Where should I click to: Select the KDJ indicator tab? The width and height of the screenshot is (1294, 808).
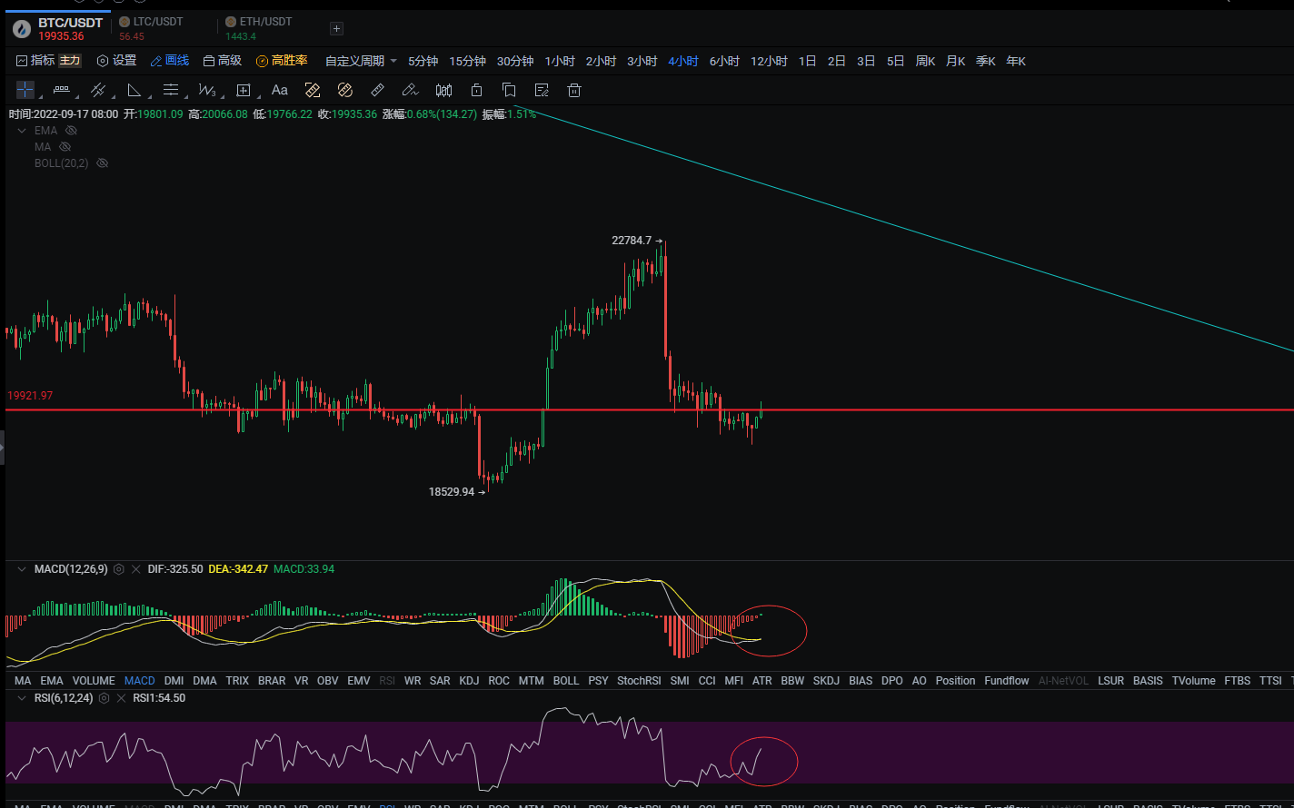[x=469, y=681]
